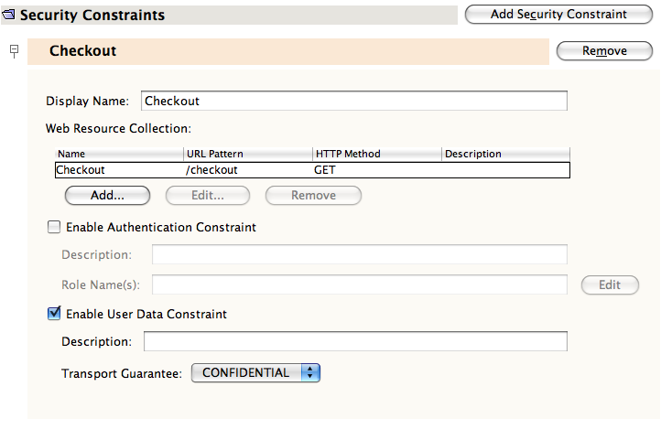Click the Edit web resource button
This screenshot has height=440, width=661.
pos(207,195)
